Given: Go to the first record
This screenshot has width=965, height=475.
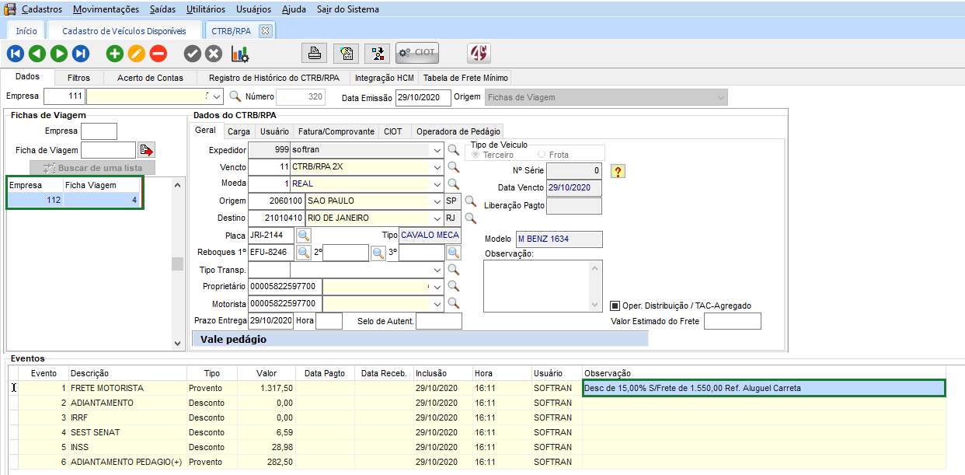Looking at the screenshot, I should 16,54.
